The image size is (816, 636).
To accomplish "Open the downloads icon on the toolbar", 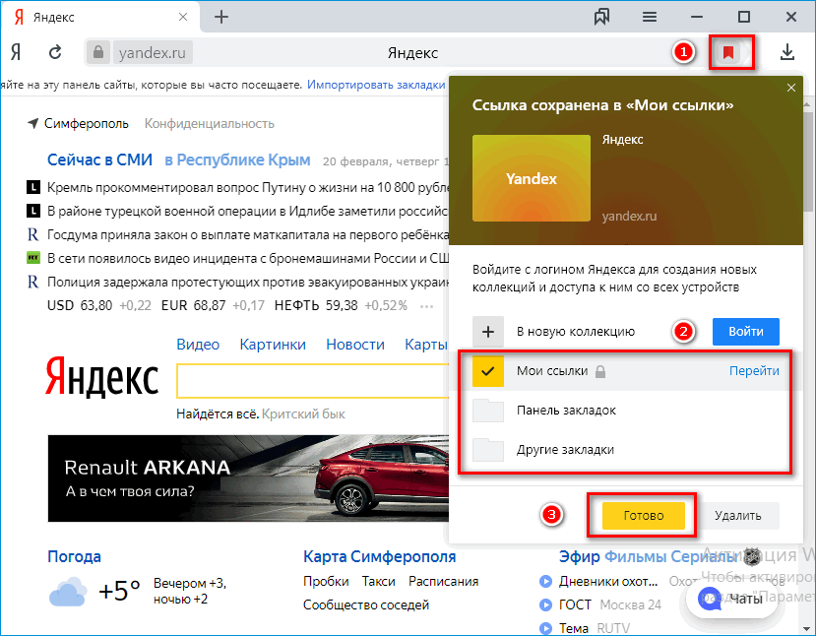I will click(x=788, y=52).
